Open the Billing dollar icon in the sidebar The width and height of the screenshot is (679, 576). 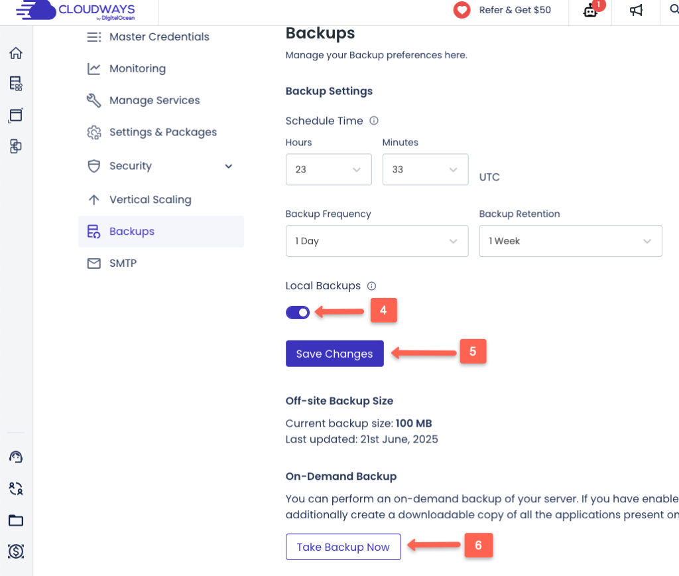click(15, 551)
